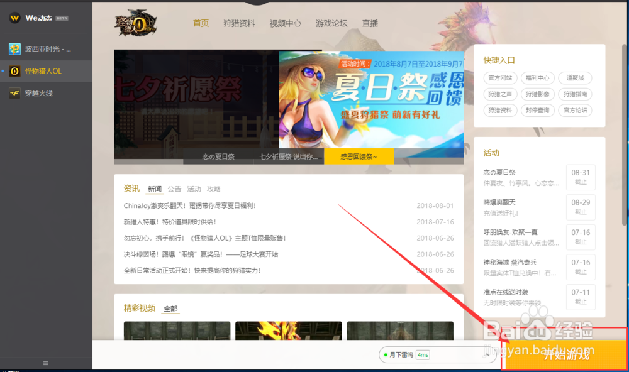Switch to the 公告 tab in 资讯
Viewport: 629px width, 372px height.
(x=174, y=189)
